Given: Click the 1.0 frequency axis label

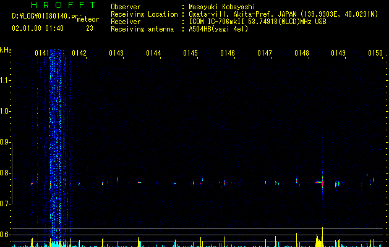Looking at the screenshot, I should [x=6, y=111].
